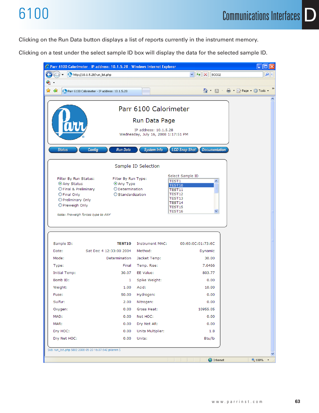This screenshot has width=319, height=413.
Task: Click the page vertical scrollbar thumb
Action: click(273, 226)
